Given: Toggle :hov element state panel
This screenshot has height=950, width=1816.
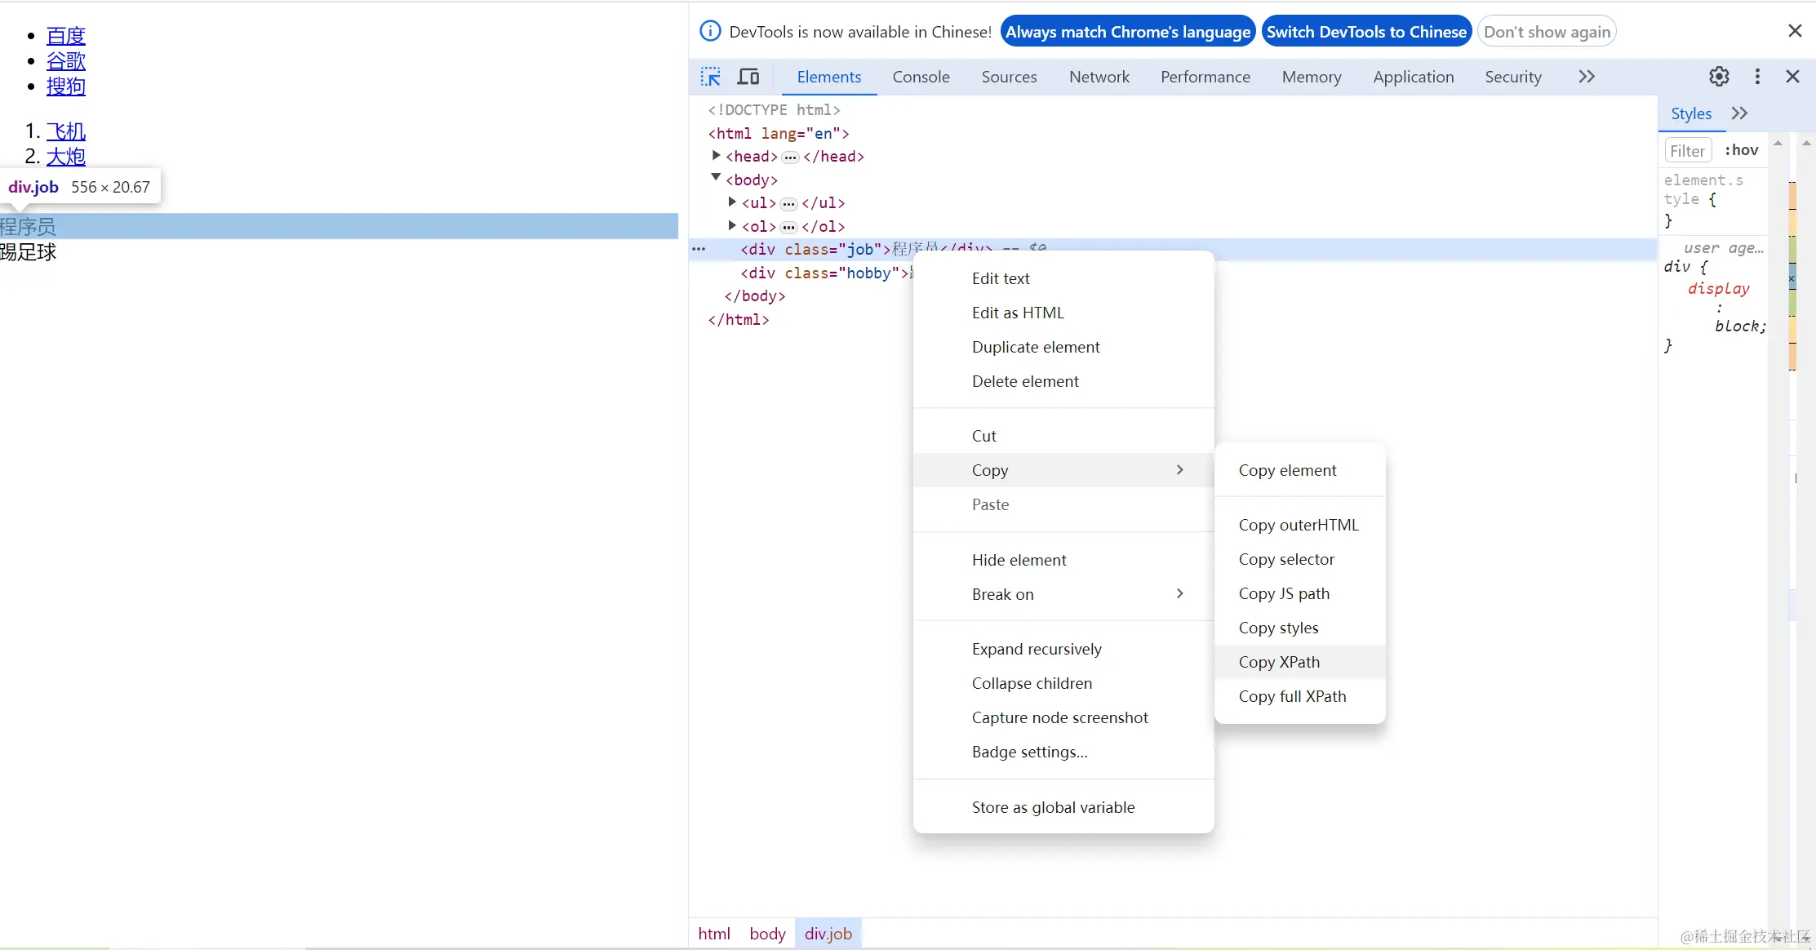Looking at the screenshot, I should coord(1741,150).
